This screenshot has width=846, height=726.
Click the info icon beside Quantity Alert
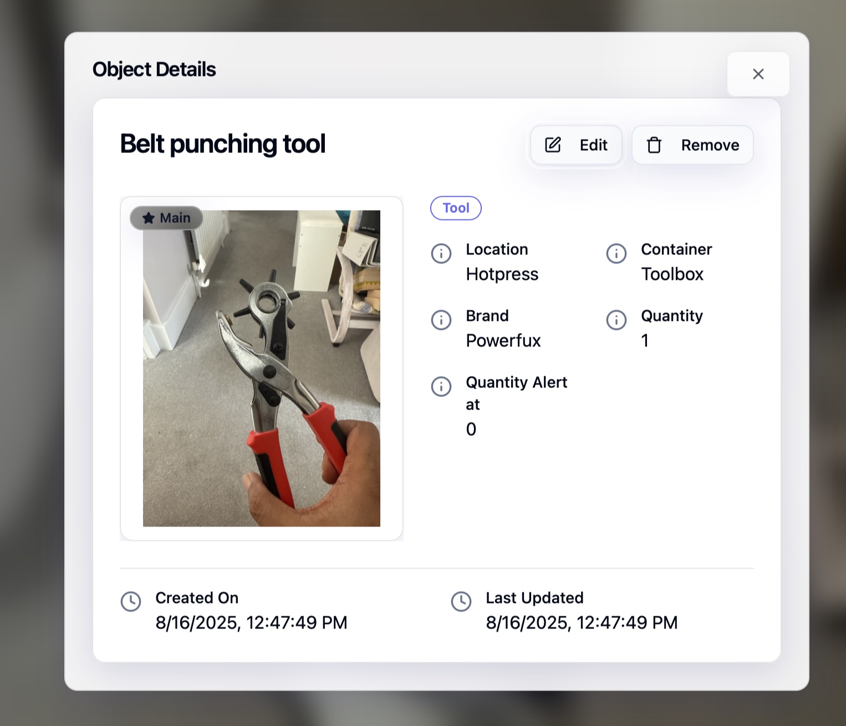[441, 386]
